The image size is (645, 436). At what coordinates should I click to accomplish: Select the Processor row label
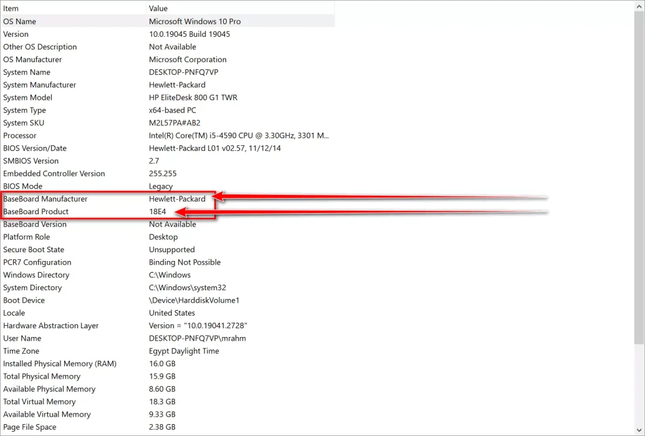pyautogui.click(x=20, y=136)
